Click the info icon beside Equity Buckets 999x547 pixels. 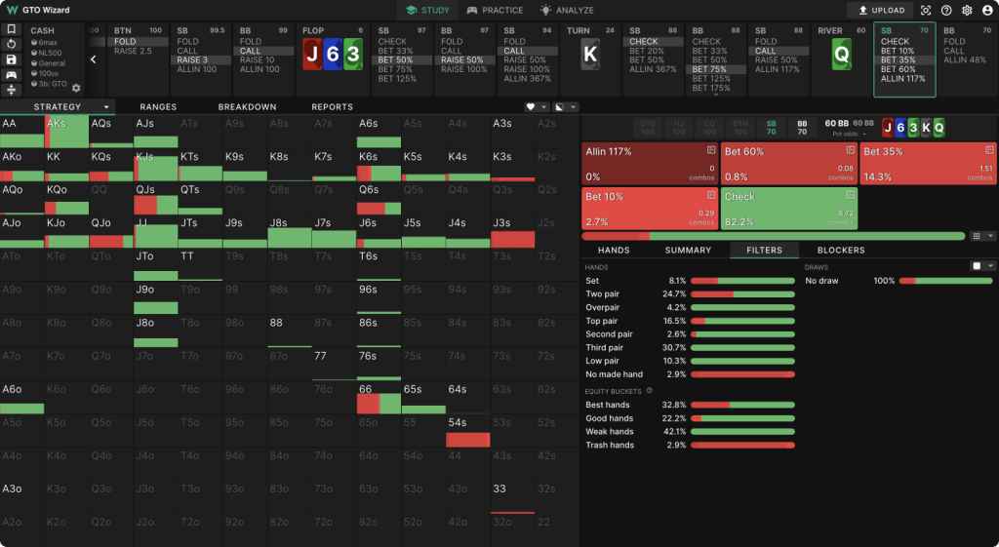coord(649,391)
